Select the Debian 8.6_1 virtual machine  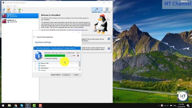click(x=20, y=16)
